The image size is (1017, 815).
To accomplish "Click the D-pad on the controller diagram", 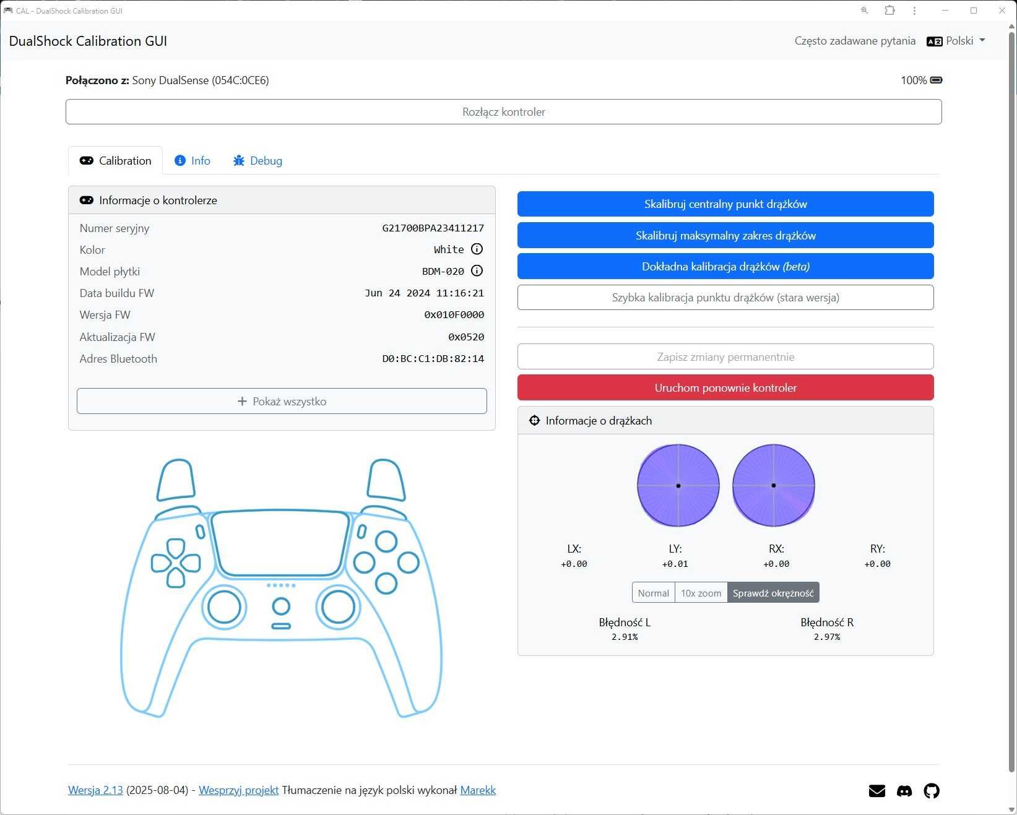I will (176, 563).
